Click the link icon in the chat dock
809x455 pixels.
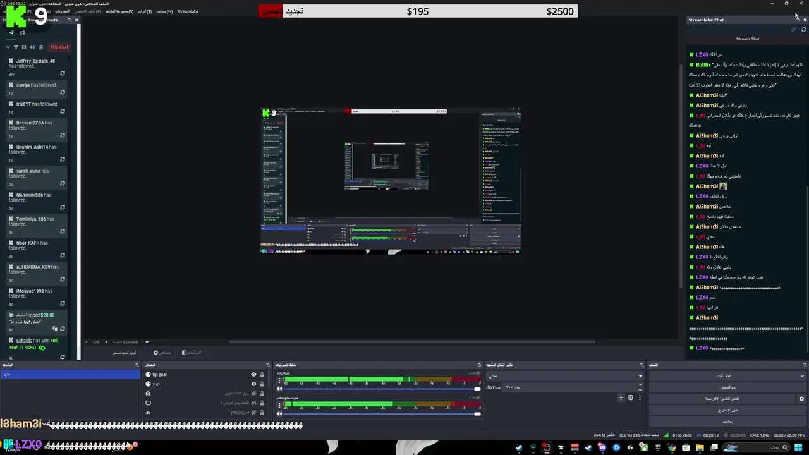click(x=794, y=29)
